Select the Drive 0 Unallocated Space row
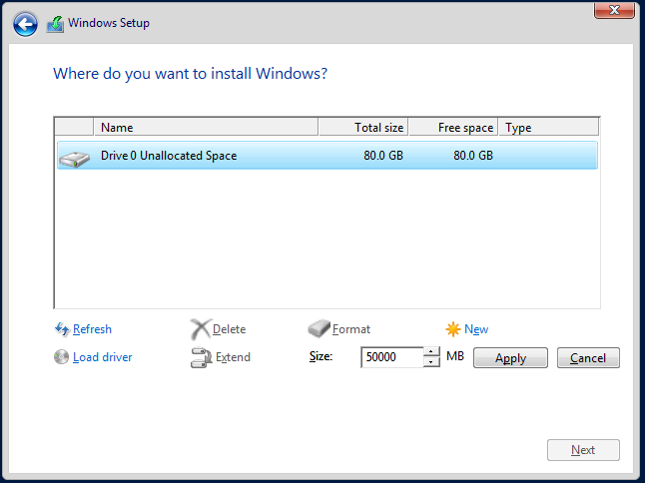Image resolution: width=645 pixels, height=483 pixels. (x=327, y=156)
